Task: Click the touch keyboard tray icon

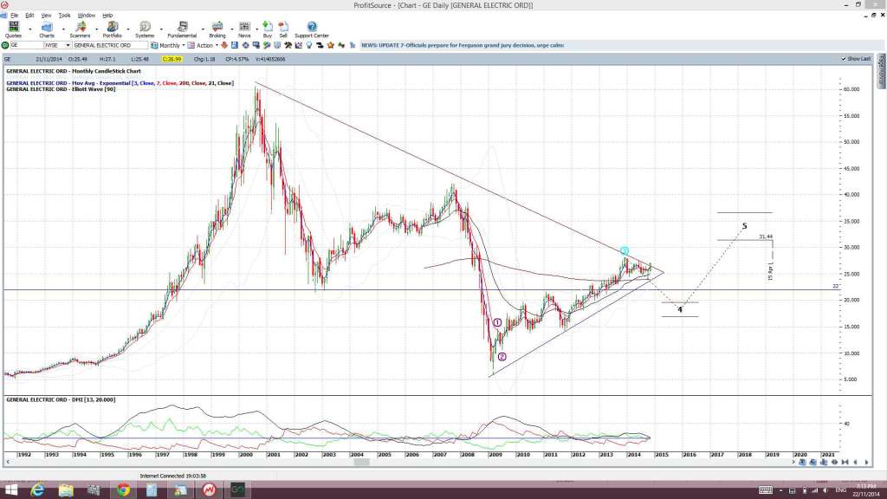Action: pyautogui.click(x=766, y=490)
